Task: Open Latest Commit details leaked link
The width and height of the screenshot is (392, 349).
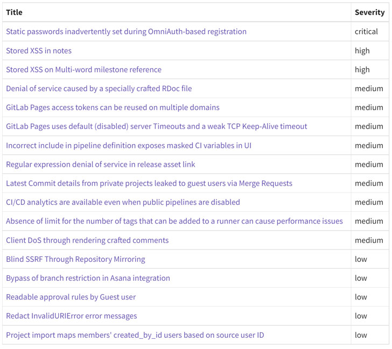Action: 149,183
